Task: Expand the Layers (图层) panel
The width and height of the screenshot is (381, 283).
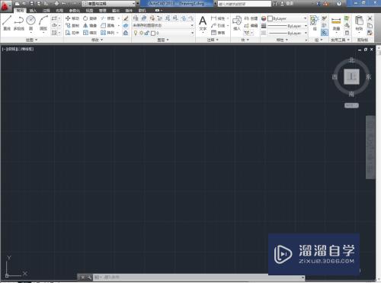Action: click(x=163, y=40)
